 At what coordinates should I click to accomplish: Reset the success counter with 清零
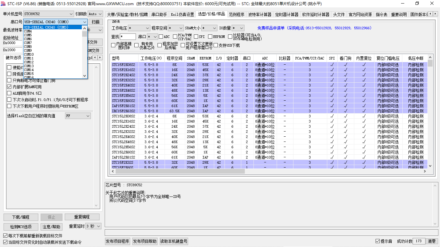coord(432,241)
